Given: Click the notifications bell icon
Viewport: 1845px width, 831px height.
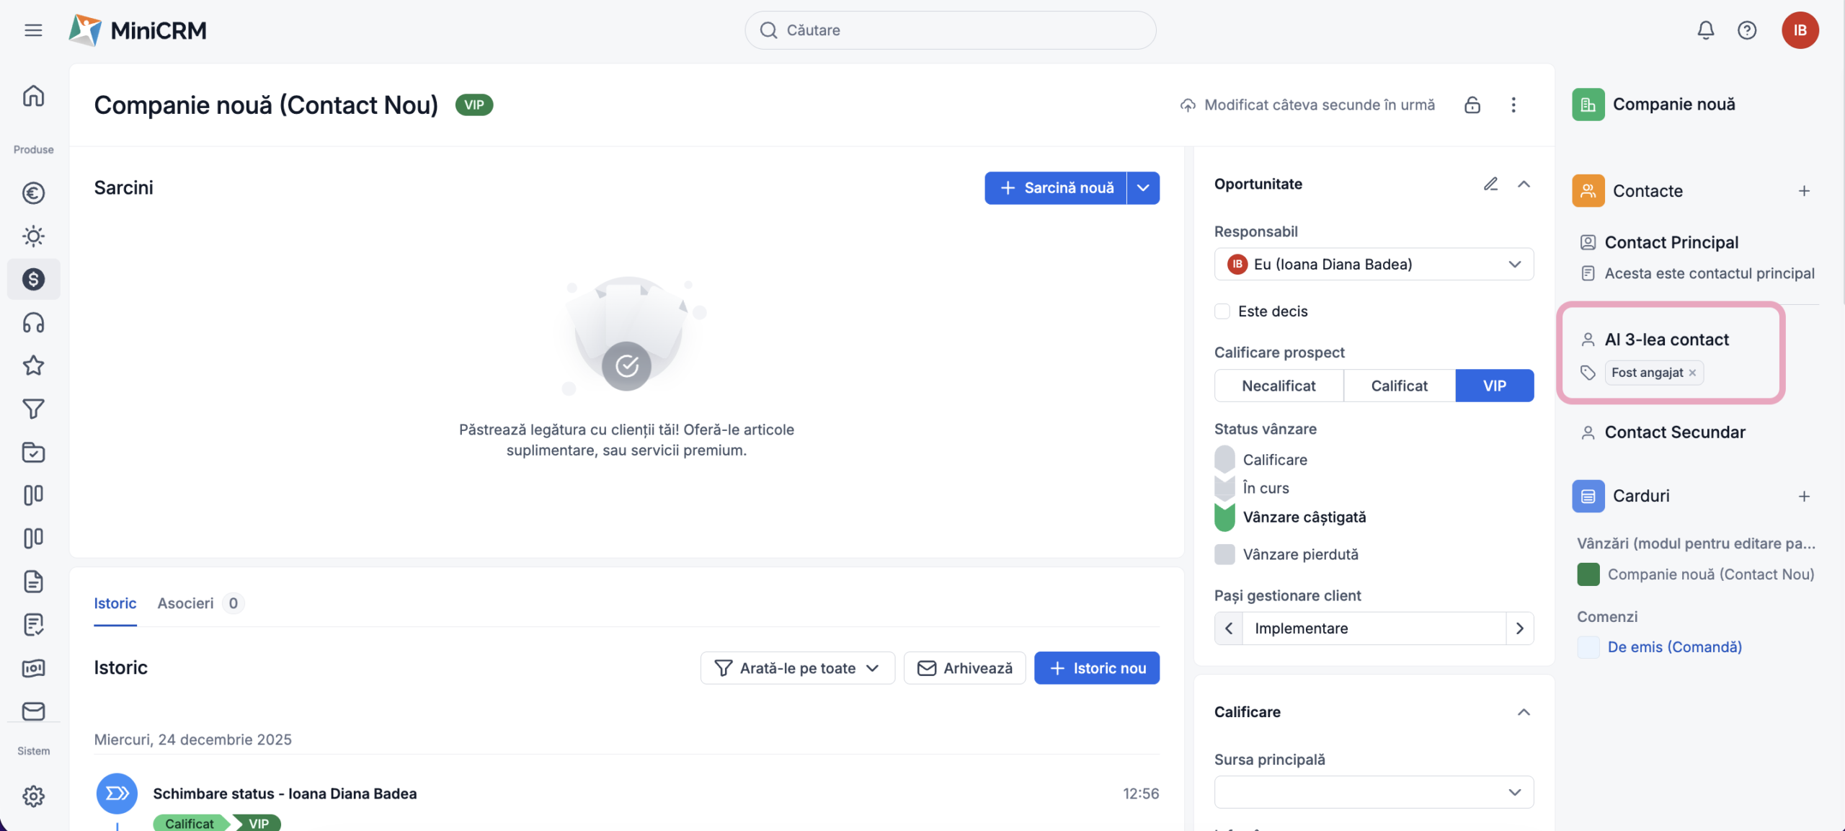Looking at the screenshot, I should tap(1705, 30).
